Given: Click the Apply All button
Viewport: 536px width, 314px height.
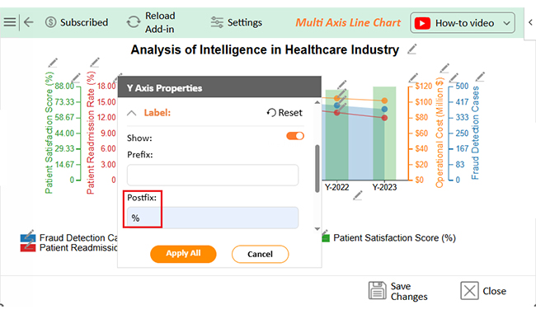Looking at the screenshot, I should tap(183, 254).
